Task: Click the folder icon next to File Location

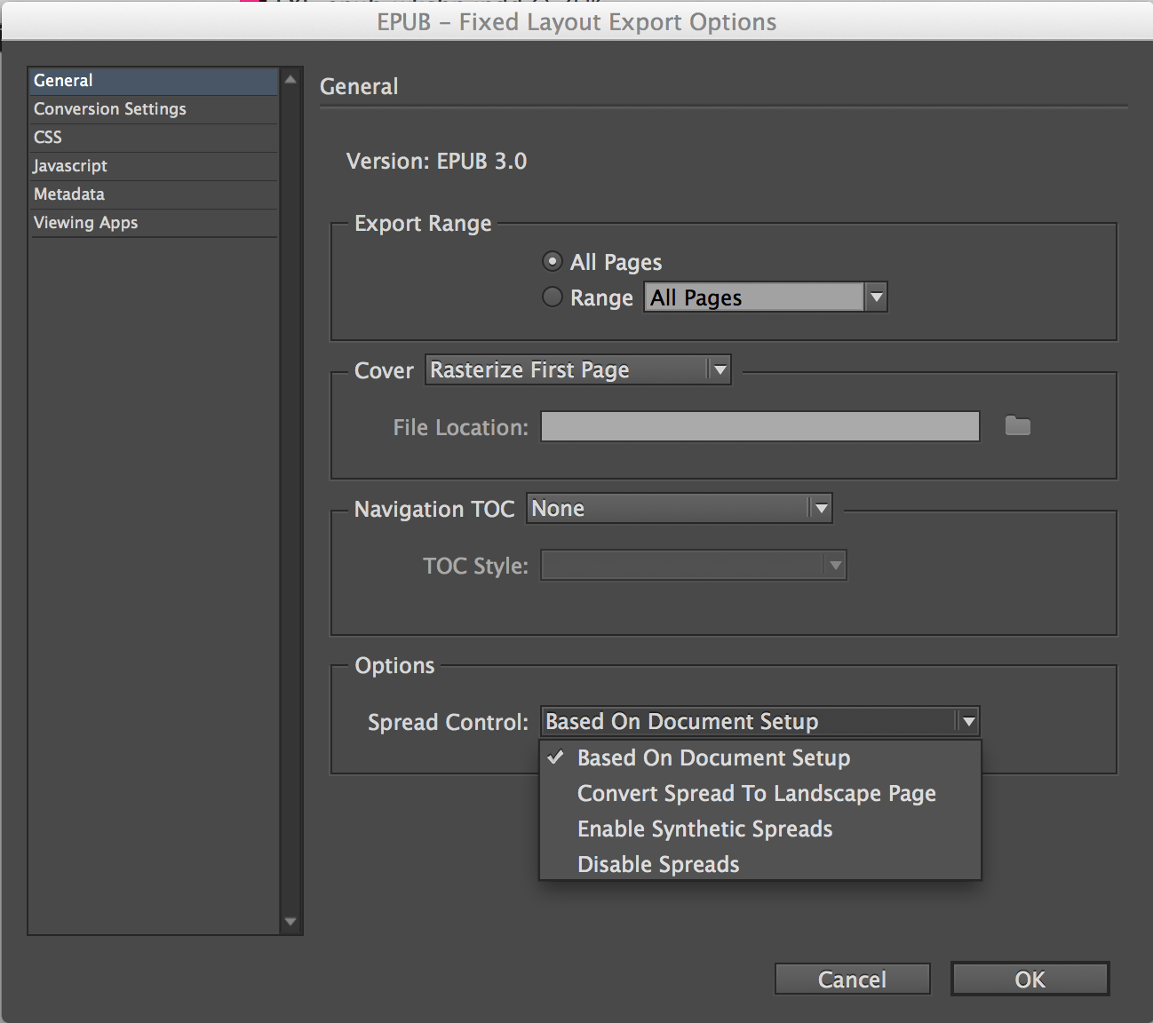Action: click(1017, 427)
